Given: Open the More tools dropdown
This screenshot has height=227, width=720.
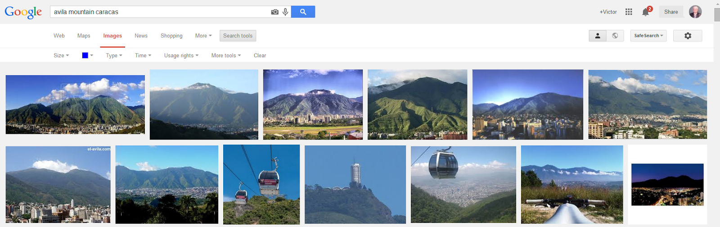Looking at the screenshot, I should 226,55.
